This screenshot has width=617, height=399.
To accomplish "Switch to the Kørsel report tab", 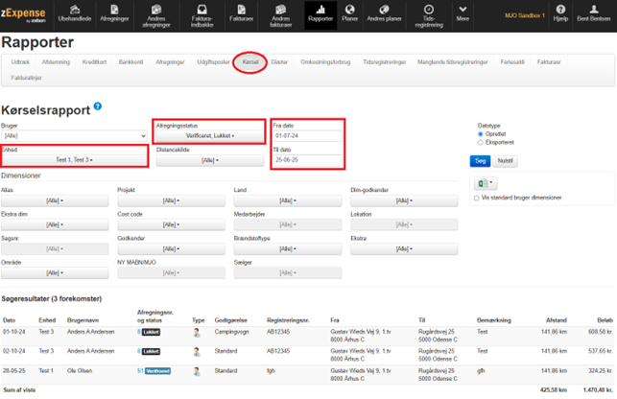I will tap(250, 62).
